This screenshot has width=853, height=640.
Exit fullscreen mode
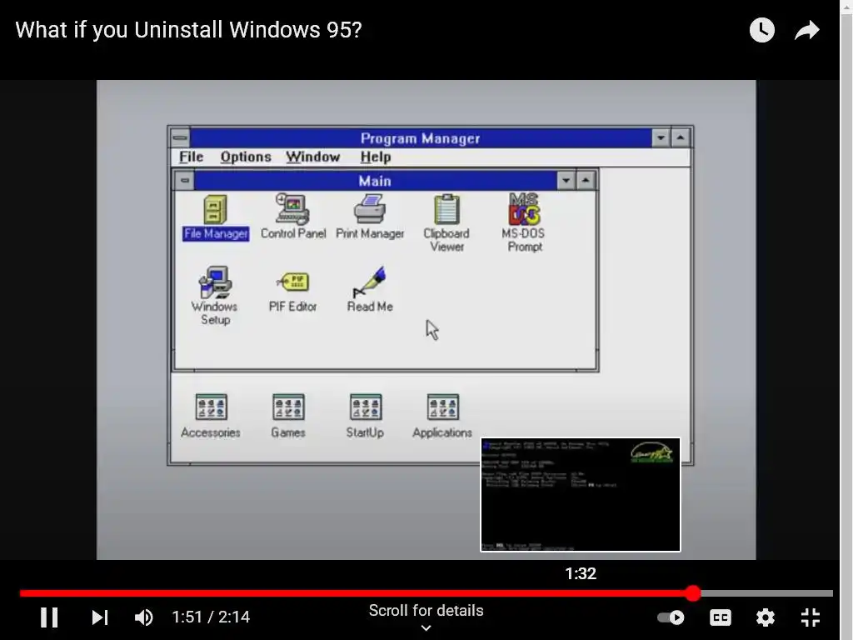(x=811, y=617)
